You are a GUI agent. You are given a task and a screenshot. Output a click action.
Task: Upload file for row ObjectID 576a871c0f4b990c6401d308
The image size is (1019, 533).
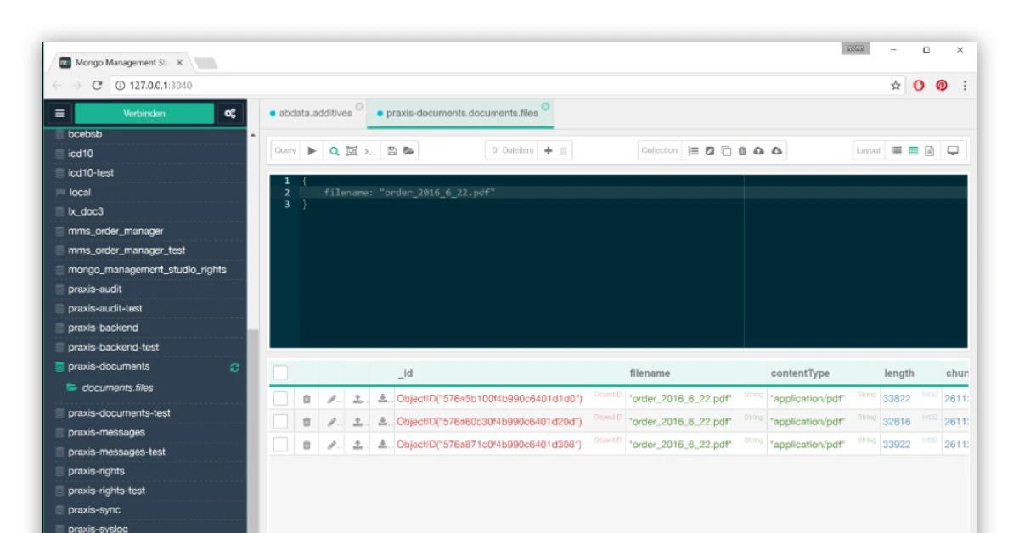tap(357, 444)
